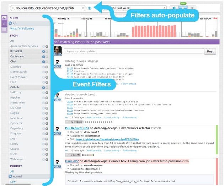Image resolution: width=224 pixels, height=186 pixels.
Task: Open the Pull Request 824 link
Action: click(x=76, y=127)
